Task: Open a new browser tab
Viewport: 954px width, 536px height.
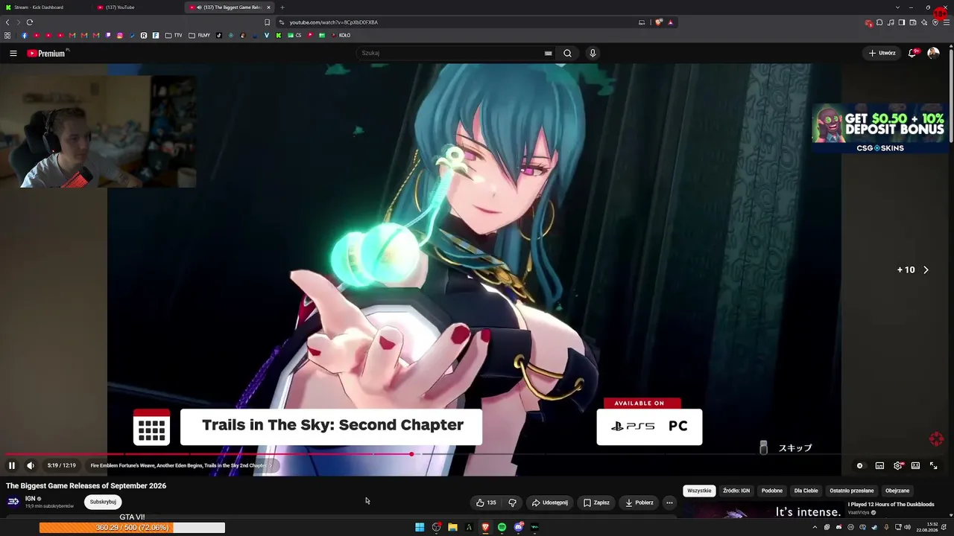Action: (282, 7)
